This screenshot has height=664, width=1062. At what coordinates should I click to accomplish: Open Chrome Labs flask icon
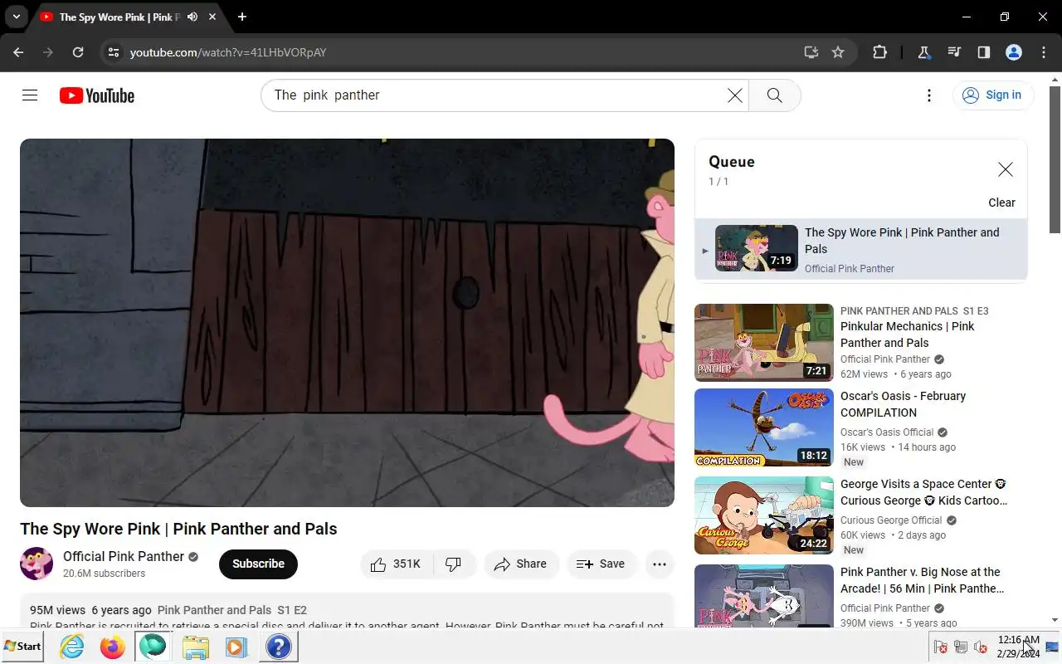(923, 52)
